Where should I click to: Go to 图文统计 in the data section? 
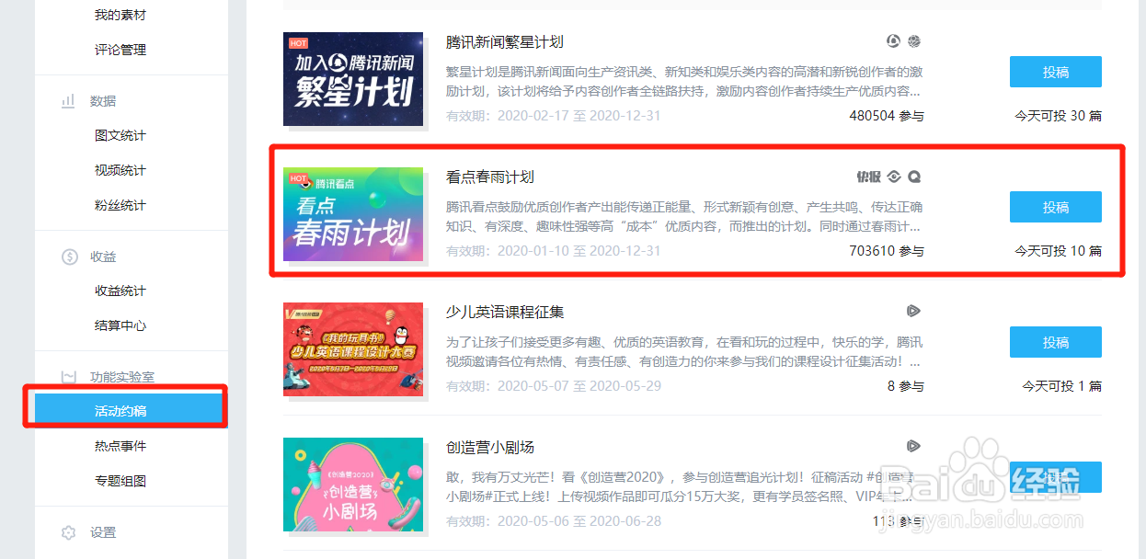coord(120,135)
